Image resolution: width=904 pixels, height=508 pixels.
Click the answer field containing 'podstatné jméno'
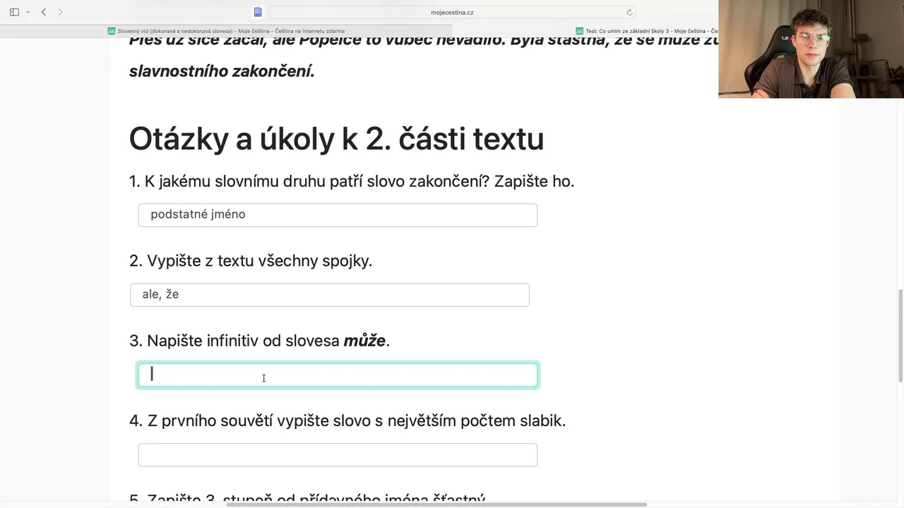tap(338, 215)
